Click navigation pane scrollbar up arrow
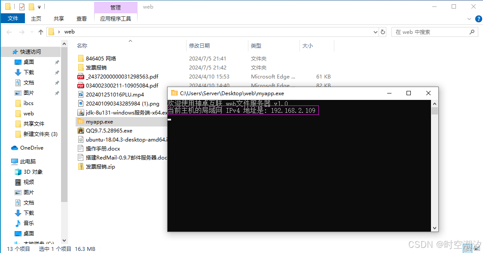 [x=64, y=44]
